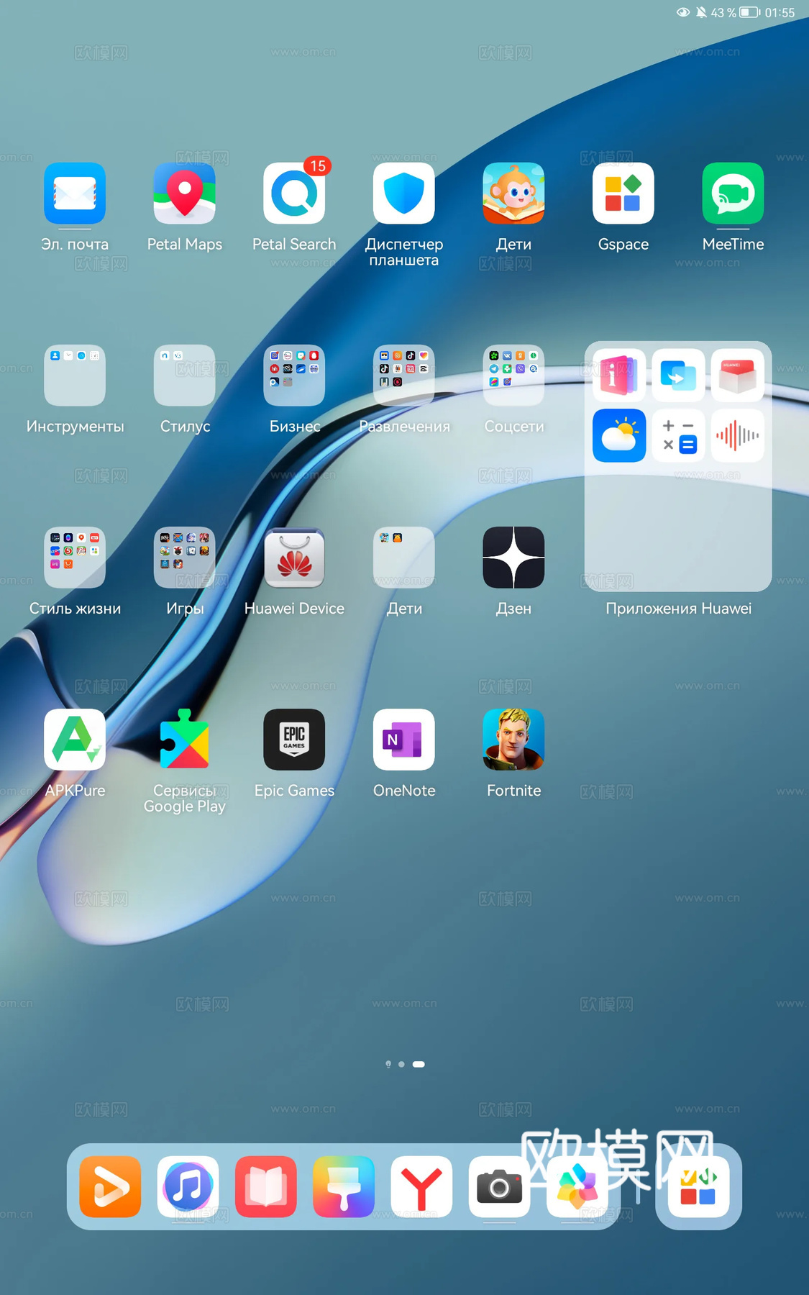Launch Petal Maps
809x1295 pixels.
pyautogui.click(x=185, y=194)
